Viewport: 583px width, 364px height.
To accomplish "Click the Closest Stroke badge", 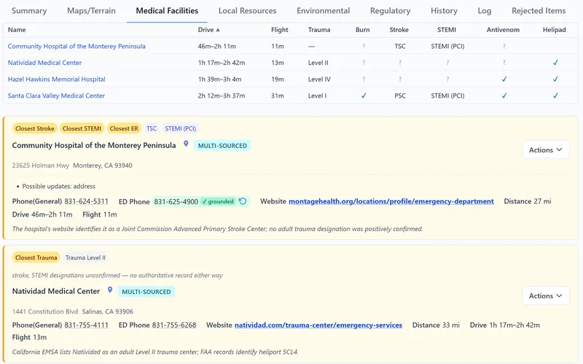I will click(x=34, y=128).
